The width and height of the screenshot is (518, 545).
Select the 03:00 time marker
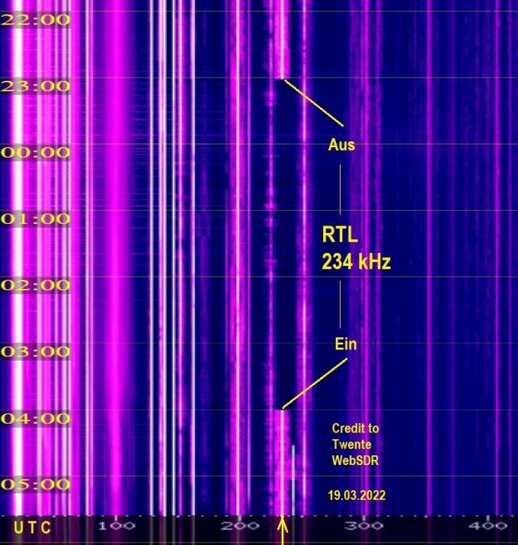(36, 352)
